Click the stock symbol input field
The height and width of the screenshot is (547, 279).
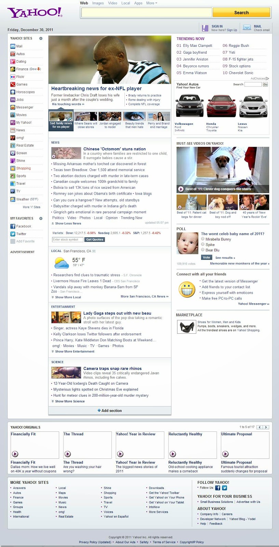pos(67,239)
